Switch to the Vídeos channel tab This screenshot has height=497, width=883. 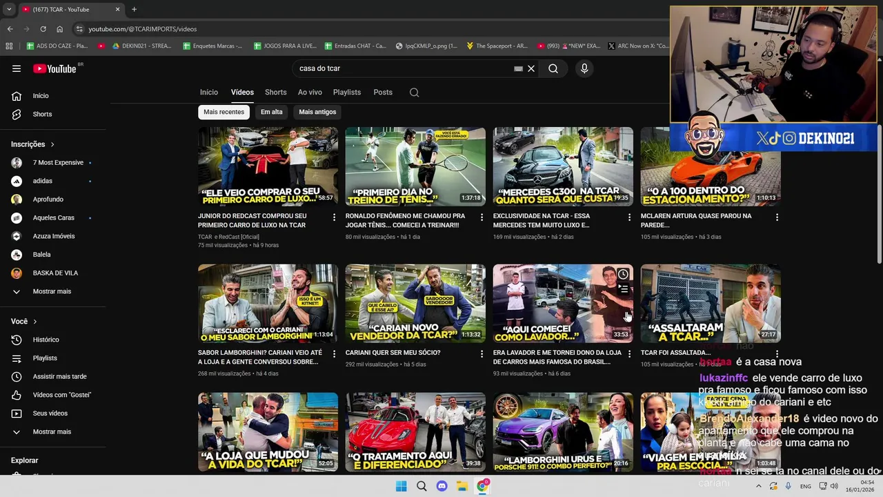click(x=242, y=92)
